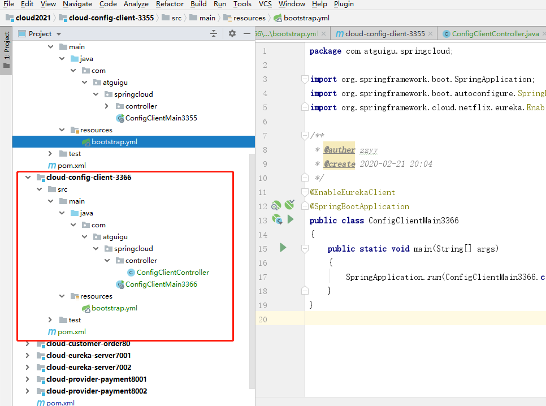Click the resources breadcrumb
Viewport: 546px width, 406px height.
(244, 18)
